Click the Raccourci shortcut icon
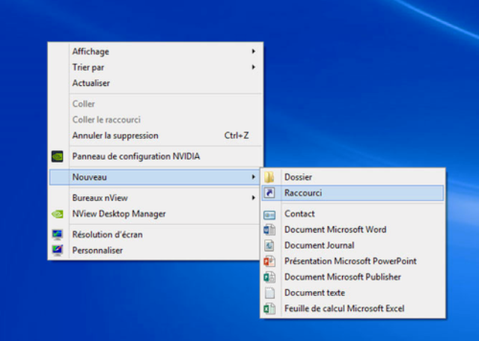The width and height of the screenshot is (479, 341). coord(269,193)
